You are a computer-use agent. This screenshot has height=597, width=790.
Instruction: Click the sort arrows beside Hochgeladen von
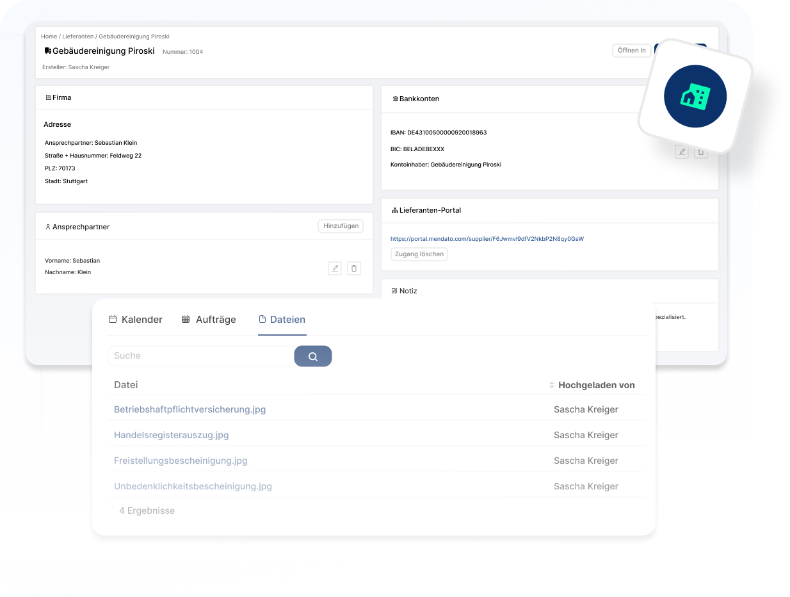point(552,385)
